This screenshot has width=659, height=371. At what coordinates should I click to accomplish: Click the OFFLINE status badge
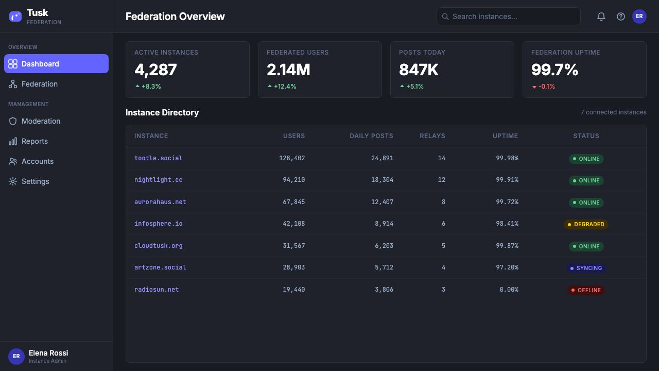point(586,290)
